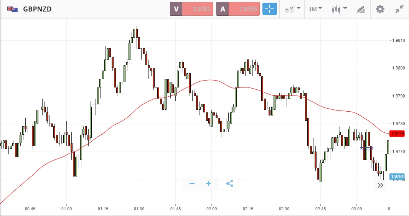Click the collapse chart arrows icon
Viewport: 409px width, 216px height.
[x=399, y=9]
